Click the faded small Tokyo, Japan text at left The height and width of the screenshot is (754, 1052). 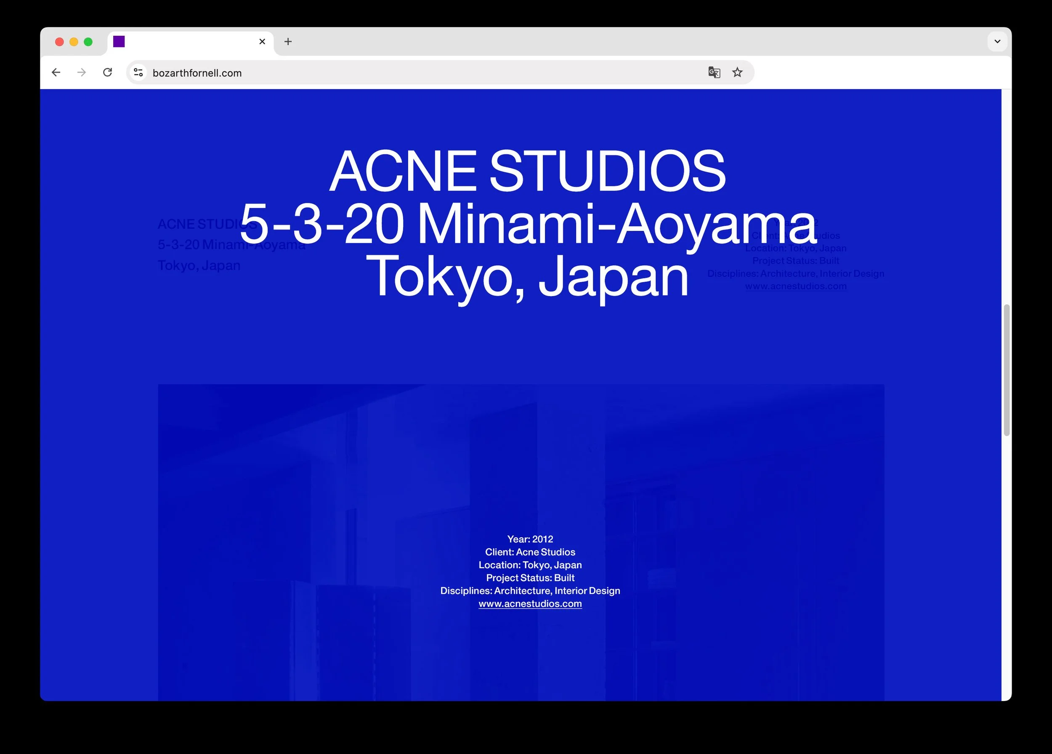coord(199,265)
